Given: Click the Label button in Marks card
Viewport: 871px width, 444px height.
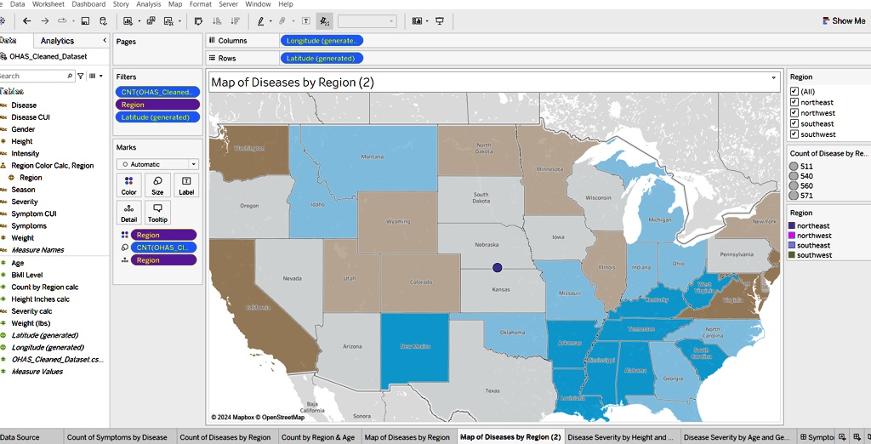Looking at the screenshot, I should tap(186, 185).
